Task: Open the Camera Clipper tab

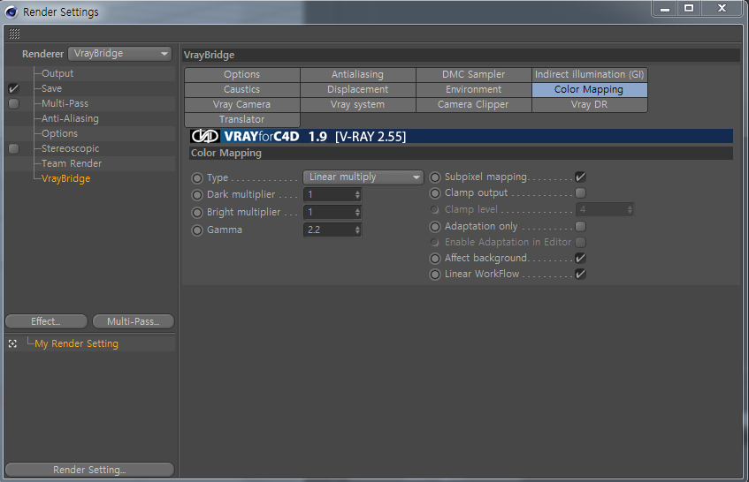Action: [x=473, y=104]
